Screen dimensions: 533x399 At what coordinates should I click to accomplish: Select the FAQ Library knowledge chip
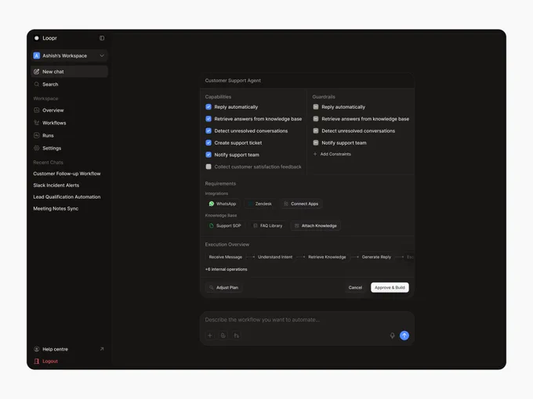tap(268, 225)
